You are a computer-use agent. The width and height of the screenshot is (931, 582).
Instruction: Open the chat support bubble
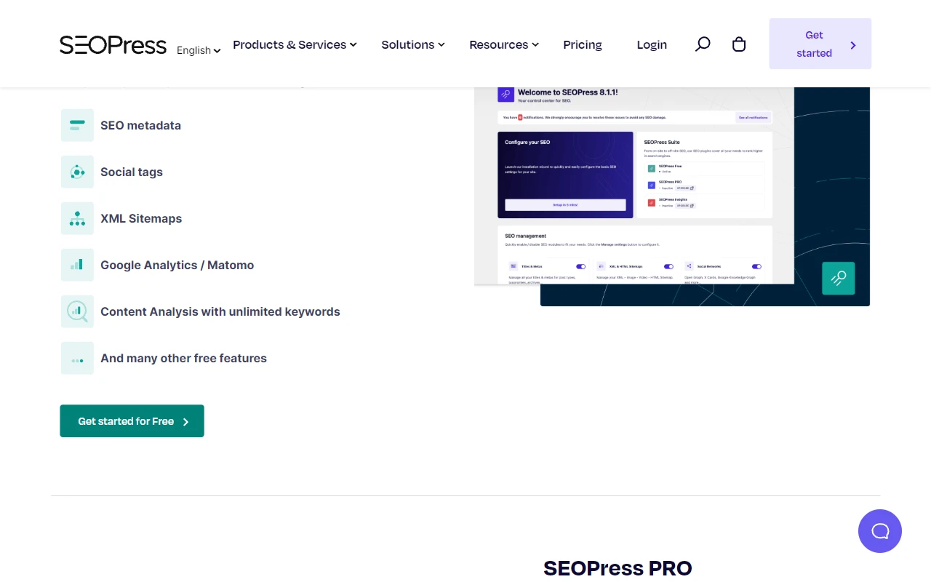click(880, 531)
